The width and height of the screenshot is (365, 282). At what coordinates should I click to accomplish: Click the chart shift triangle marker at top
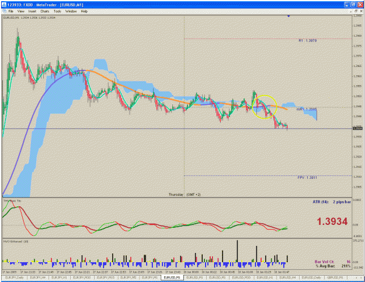pos(288,16)
